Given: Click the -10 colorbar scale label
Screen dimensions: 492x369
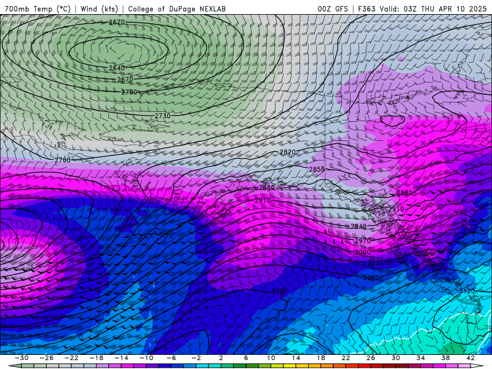Looking at the screenshot, I should click(146, 358).
